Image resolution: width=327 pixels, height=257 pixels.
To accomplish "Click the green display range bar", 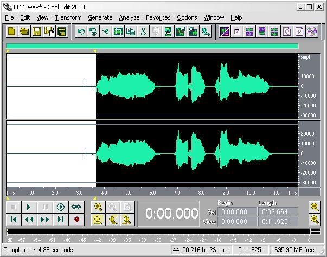I will point(152,46).
